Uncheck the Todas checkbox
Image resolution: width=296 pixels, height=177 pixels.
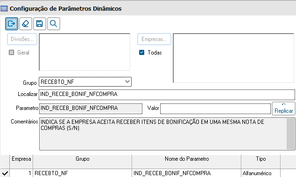[x=141, y=52]
